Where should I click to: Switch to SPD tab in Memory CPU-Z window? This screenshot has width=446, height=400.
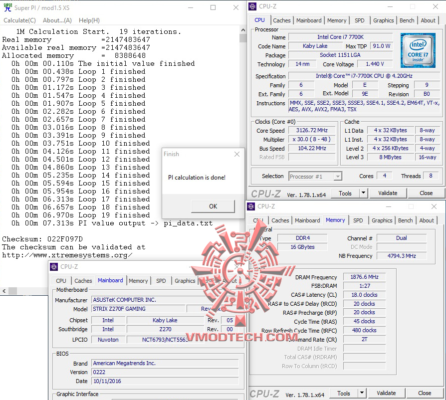click(358, 220)
